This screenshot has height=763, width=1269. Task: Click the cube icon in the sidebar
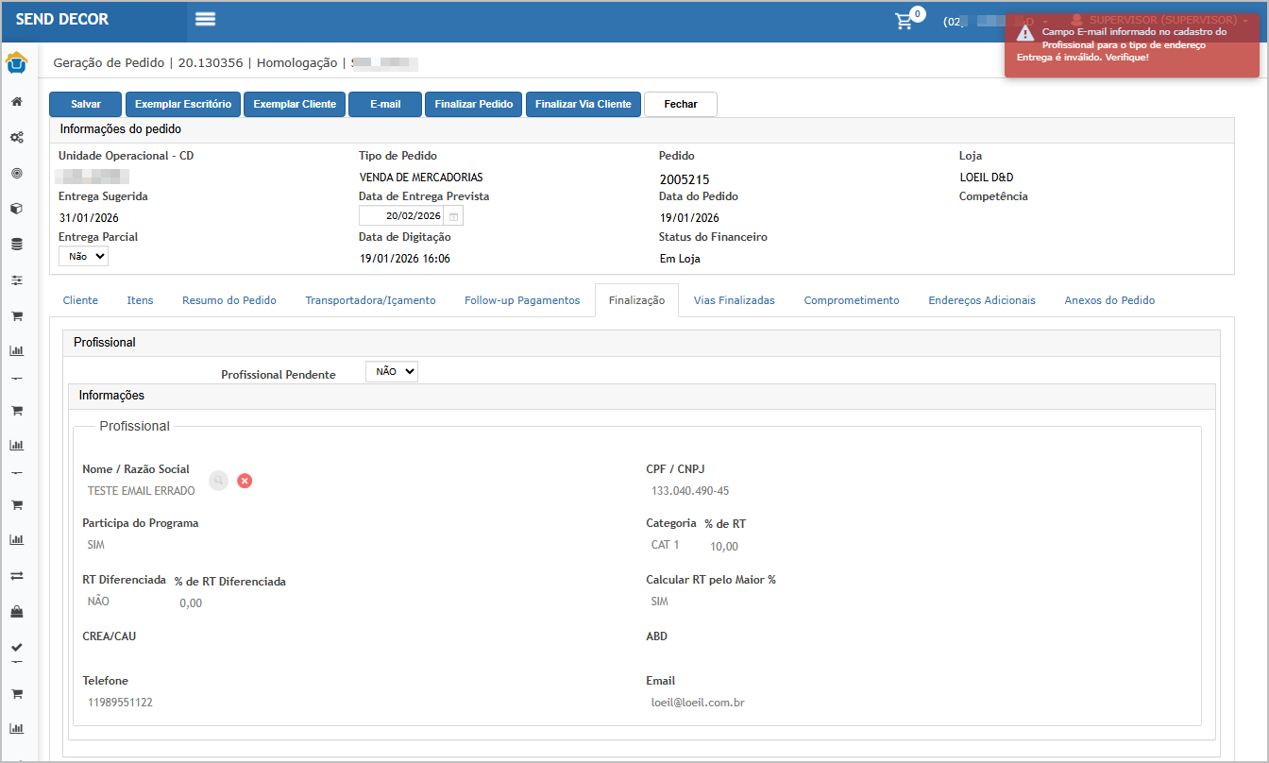click(x=17, y=209)
